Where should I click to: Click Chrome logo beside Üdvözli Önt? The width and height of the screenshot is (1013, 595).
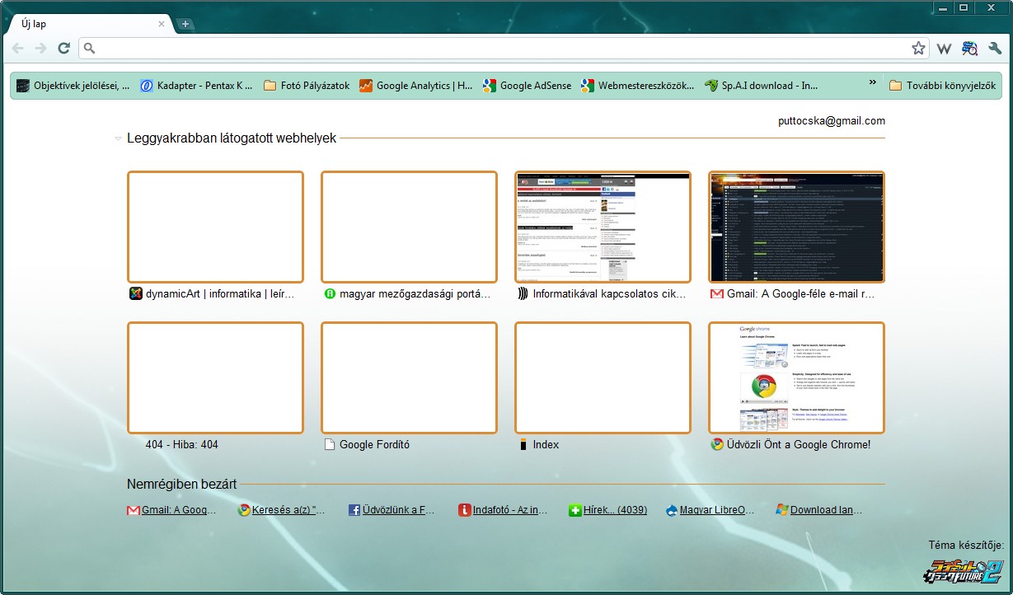click(x=717, y=445)
